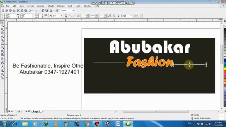The height and width of the screenshot is (127, 226).
Task: Click the New document icon
Action: (x=3, y=11)
